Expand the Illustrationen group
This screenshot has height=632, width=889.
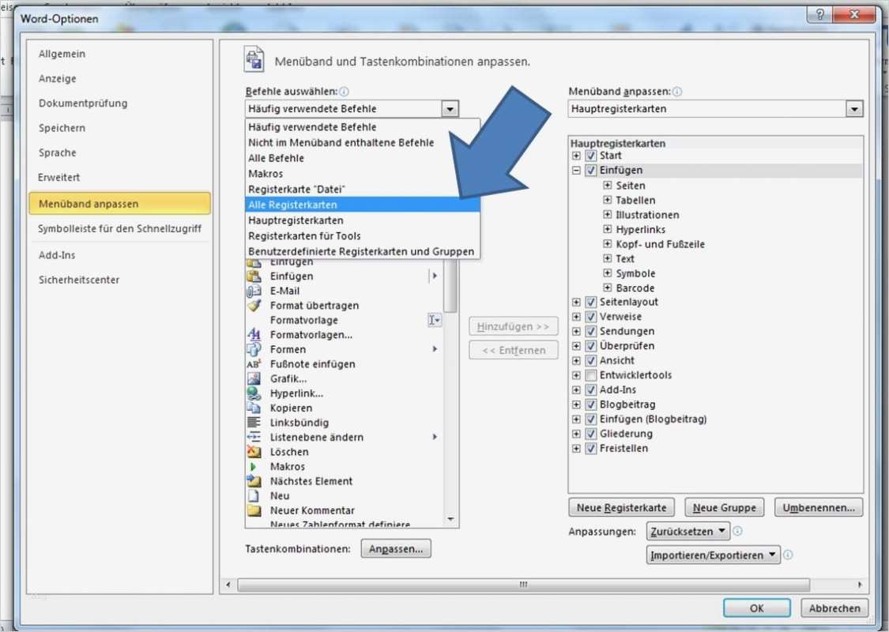coord(607,215)
